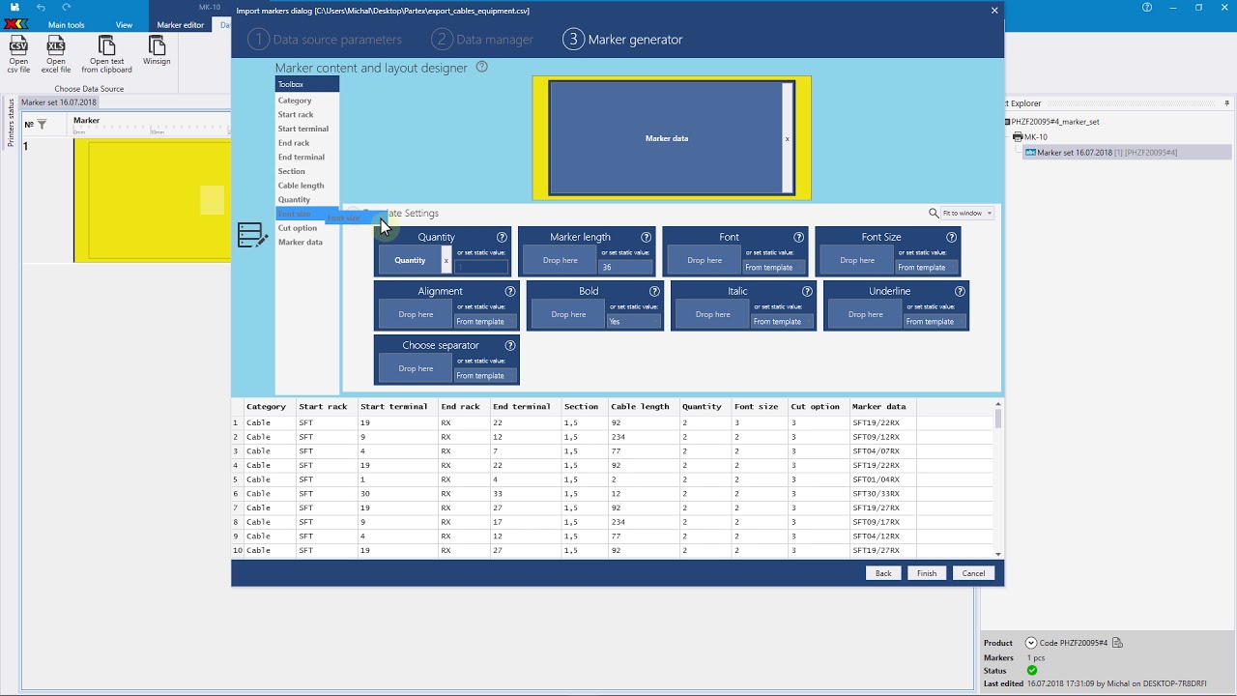
Task: Open help for Choose separator setting
Action: pyautogui.click(x=510, y=345)
